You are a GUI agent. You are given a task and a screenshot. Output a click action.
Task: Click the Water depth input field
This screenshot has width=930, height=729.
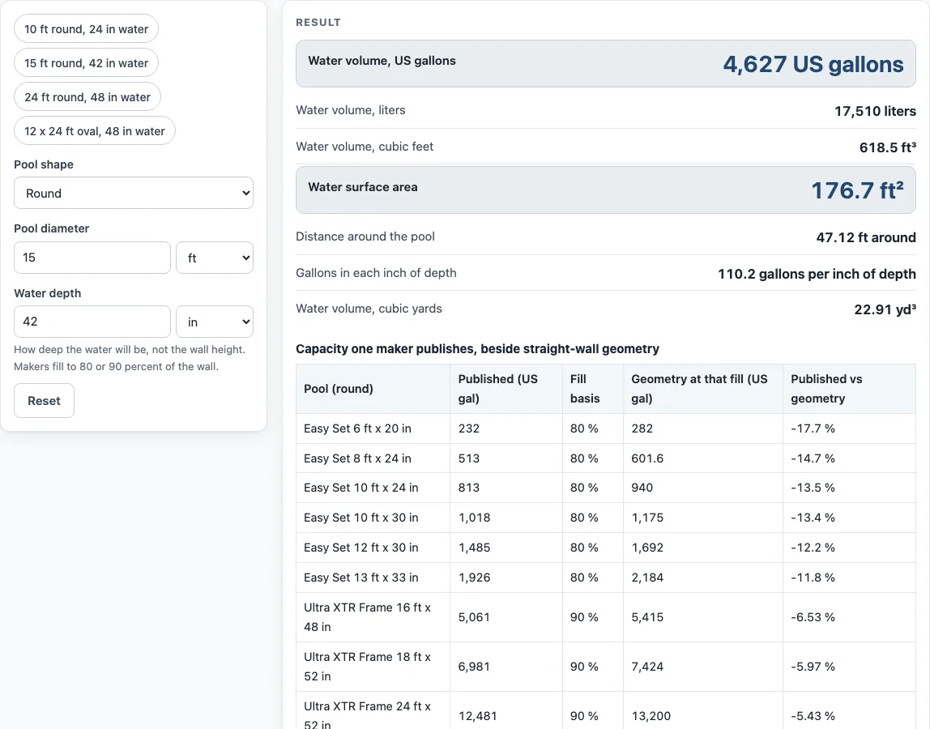tap(92, 322)
